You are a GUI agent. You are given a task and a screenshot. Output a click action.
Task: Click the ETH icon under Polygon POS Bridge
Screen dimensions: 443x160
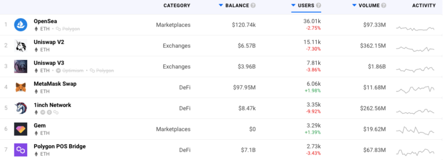(x=36, y=154)
